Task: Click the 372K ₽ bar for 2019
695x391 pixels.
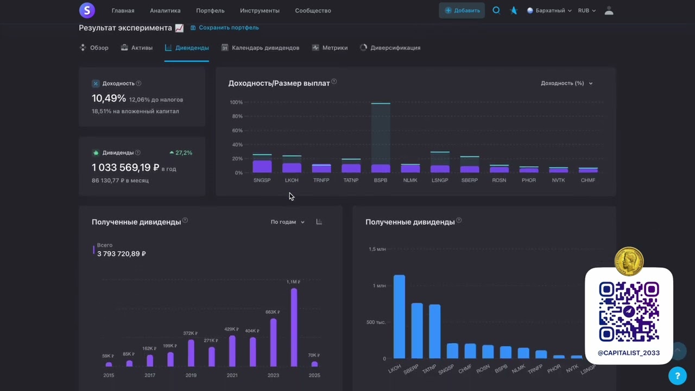Action: (191, 354)
